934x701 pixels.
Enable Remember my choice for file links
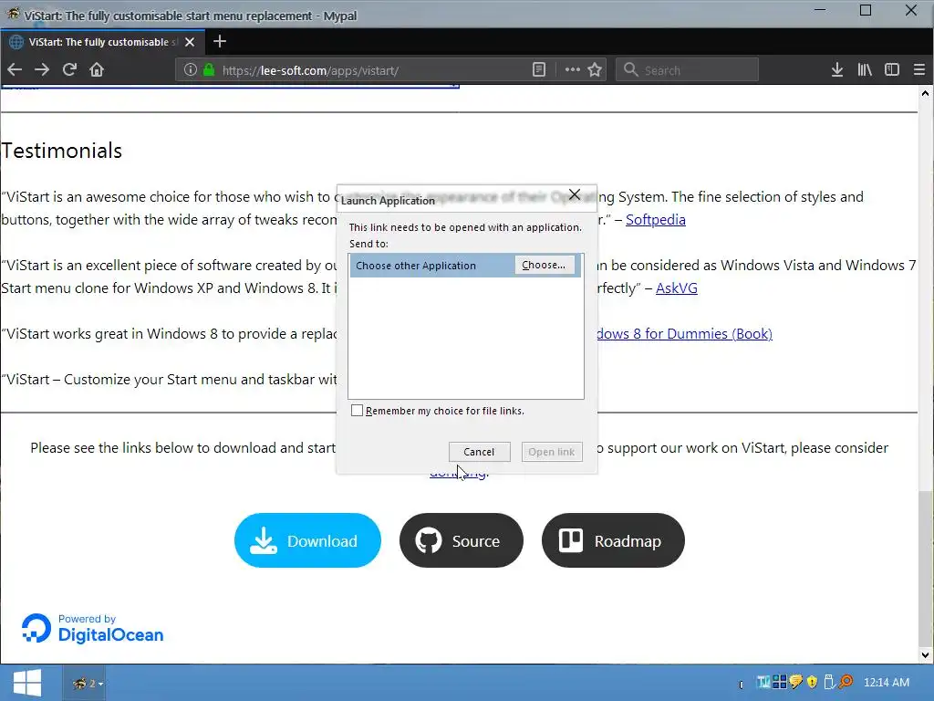click(x=357, y=411)
